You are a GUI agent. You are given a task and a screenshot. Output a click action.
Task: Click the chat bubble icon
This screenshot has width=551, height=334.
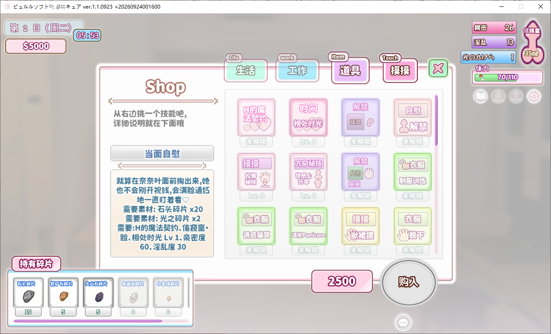coord(403,322)
